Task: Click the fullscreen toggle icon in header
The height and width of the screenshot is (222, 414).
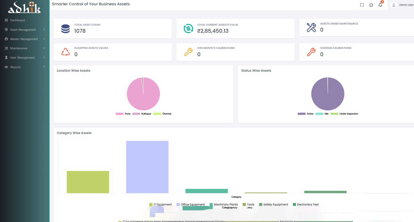Action: point(362,5)
